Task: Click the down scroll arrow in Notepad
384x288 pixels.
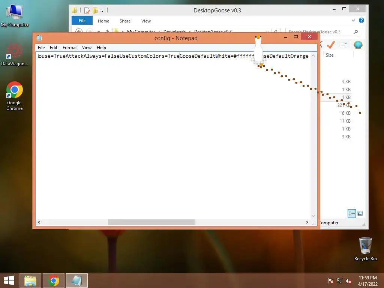Action: (313, 216)
